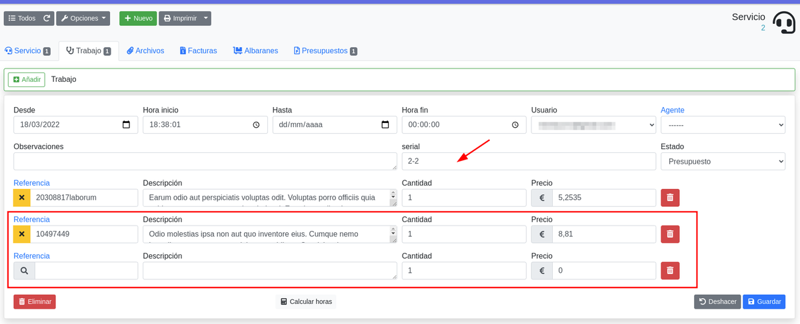The image size is (800, 324).
Task: Click the empty description text area
Action: coord(270,271)
